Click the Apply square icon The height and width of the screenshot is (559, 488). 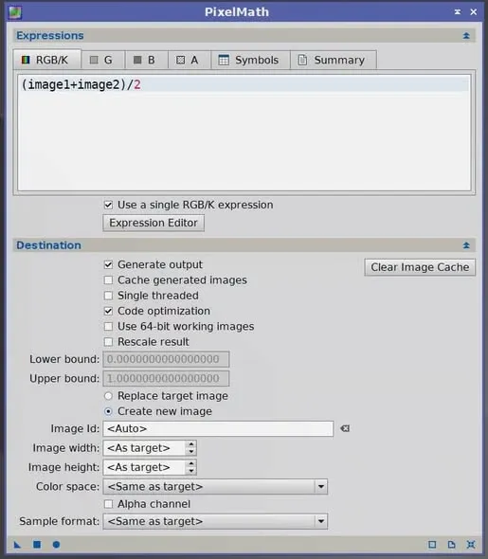tap(37, 545)
